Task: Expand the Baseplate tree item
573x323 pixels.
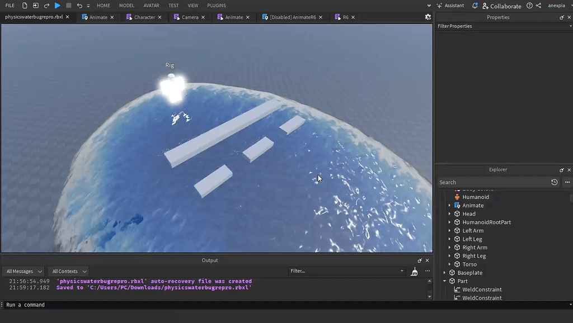Action: (x=445, y=273)
